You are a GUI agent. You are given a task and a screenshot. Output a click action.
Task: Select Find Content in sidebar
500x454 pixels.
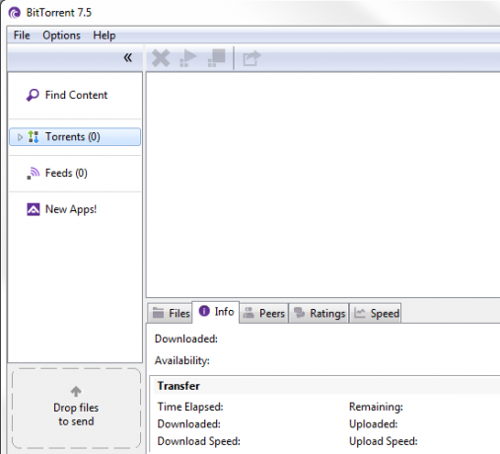pyautogui.click(x=75, y=96)
